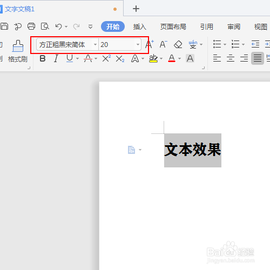Expand highlight color dropdown arrow
This screenshot has width=270, height=270.
pyautogui.click(x=161, y=59)
